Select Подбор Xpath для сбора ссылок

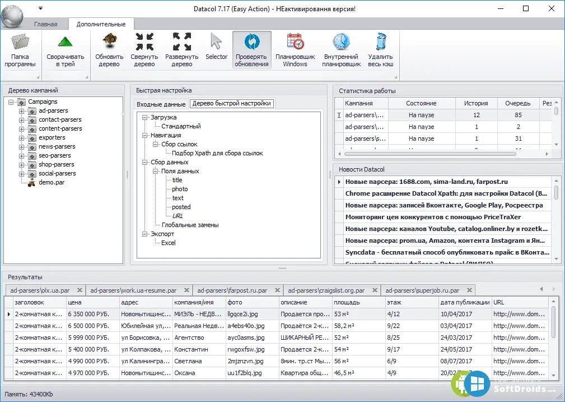(x=217, y=153)
